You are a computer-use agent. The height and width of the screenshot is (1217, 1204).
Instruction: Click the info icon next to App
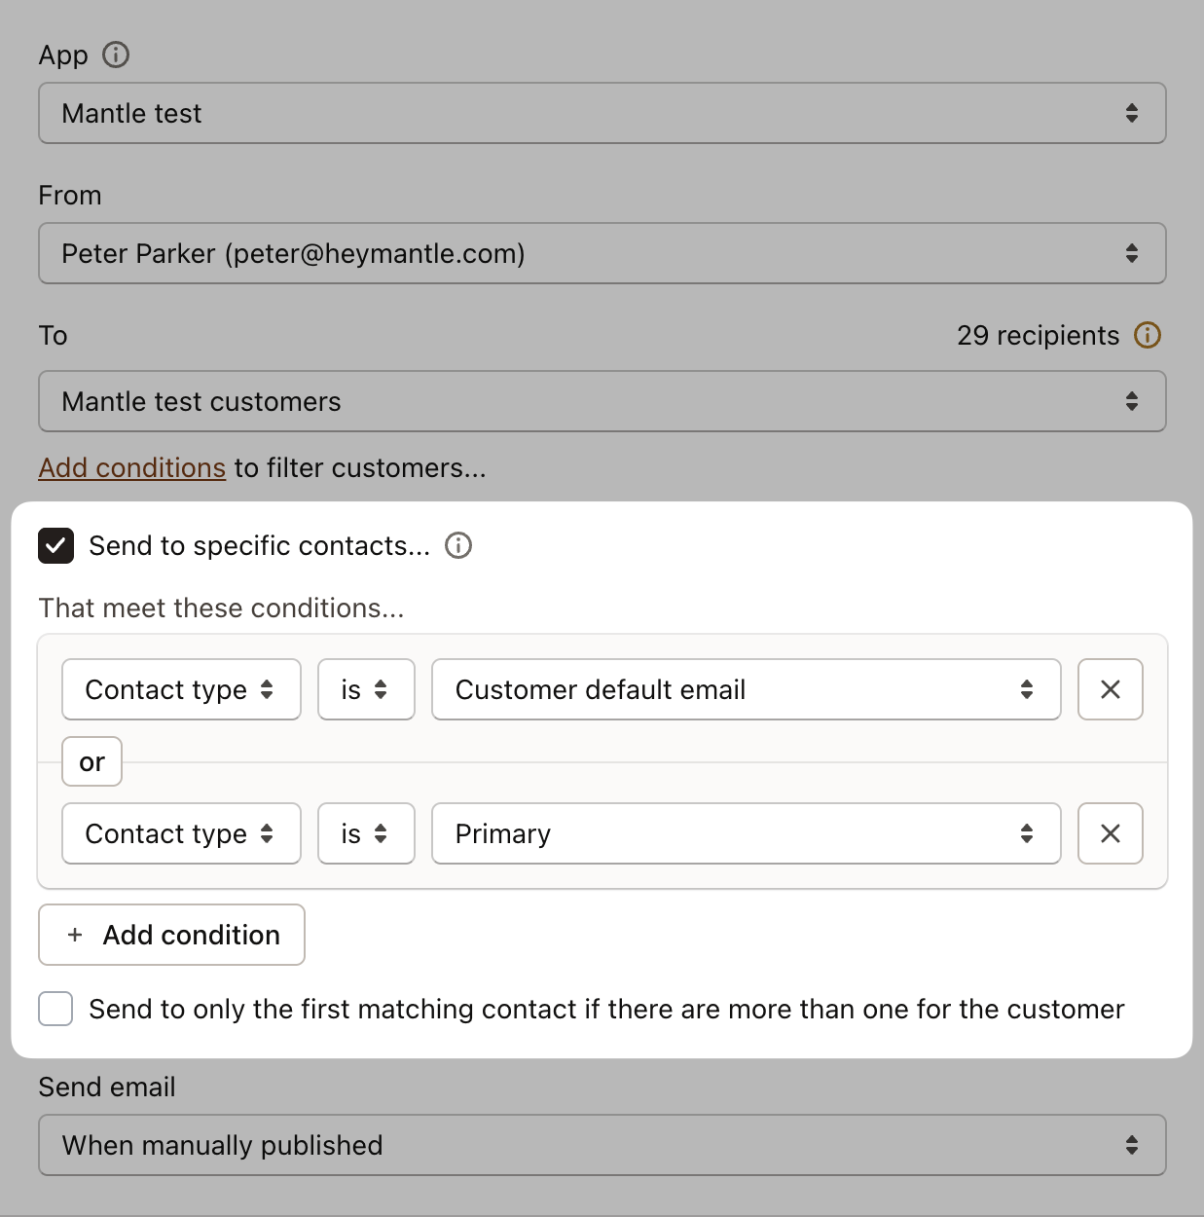(116, 55)
